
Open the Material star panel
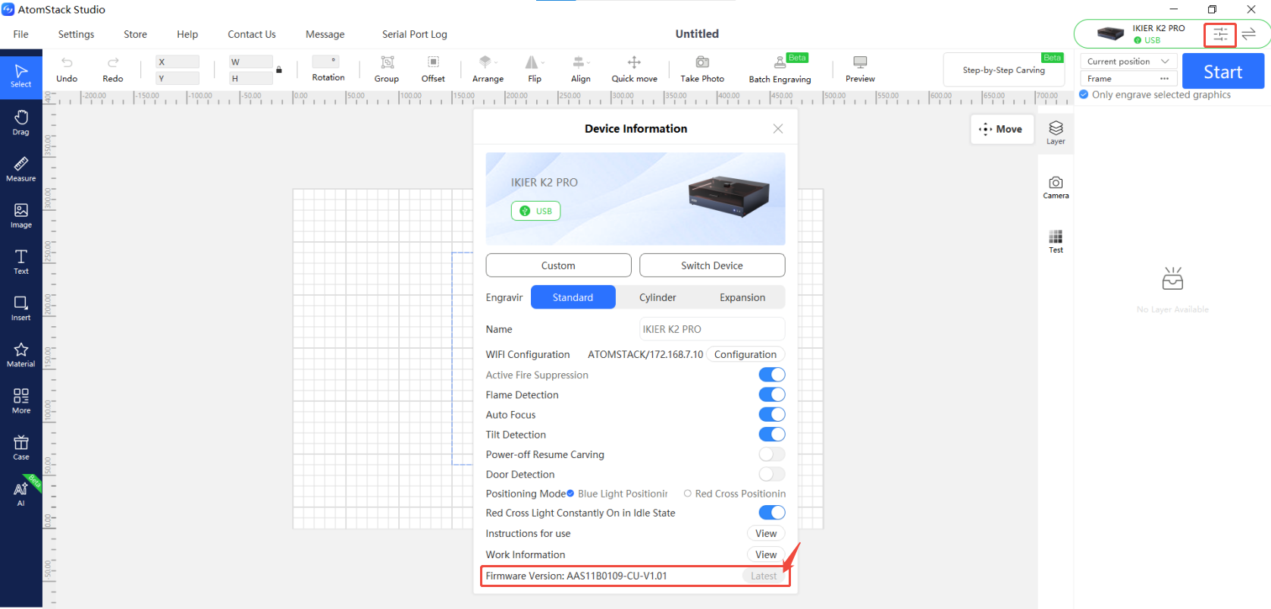(21, 353)
